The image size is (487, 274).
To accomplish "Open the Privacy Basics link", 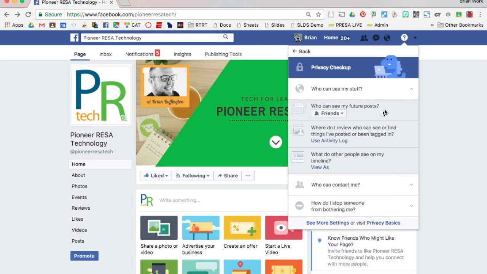I will click(384, 223).
